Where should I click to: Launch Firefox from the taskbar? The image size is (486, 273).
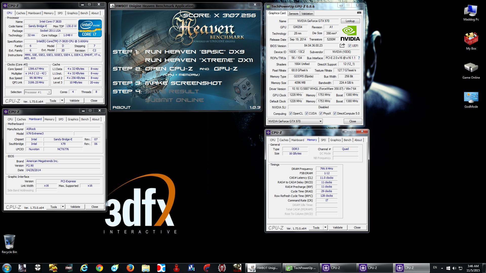click(130, 268)
